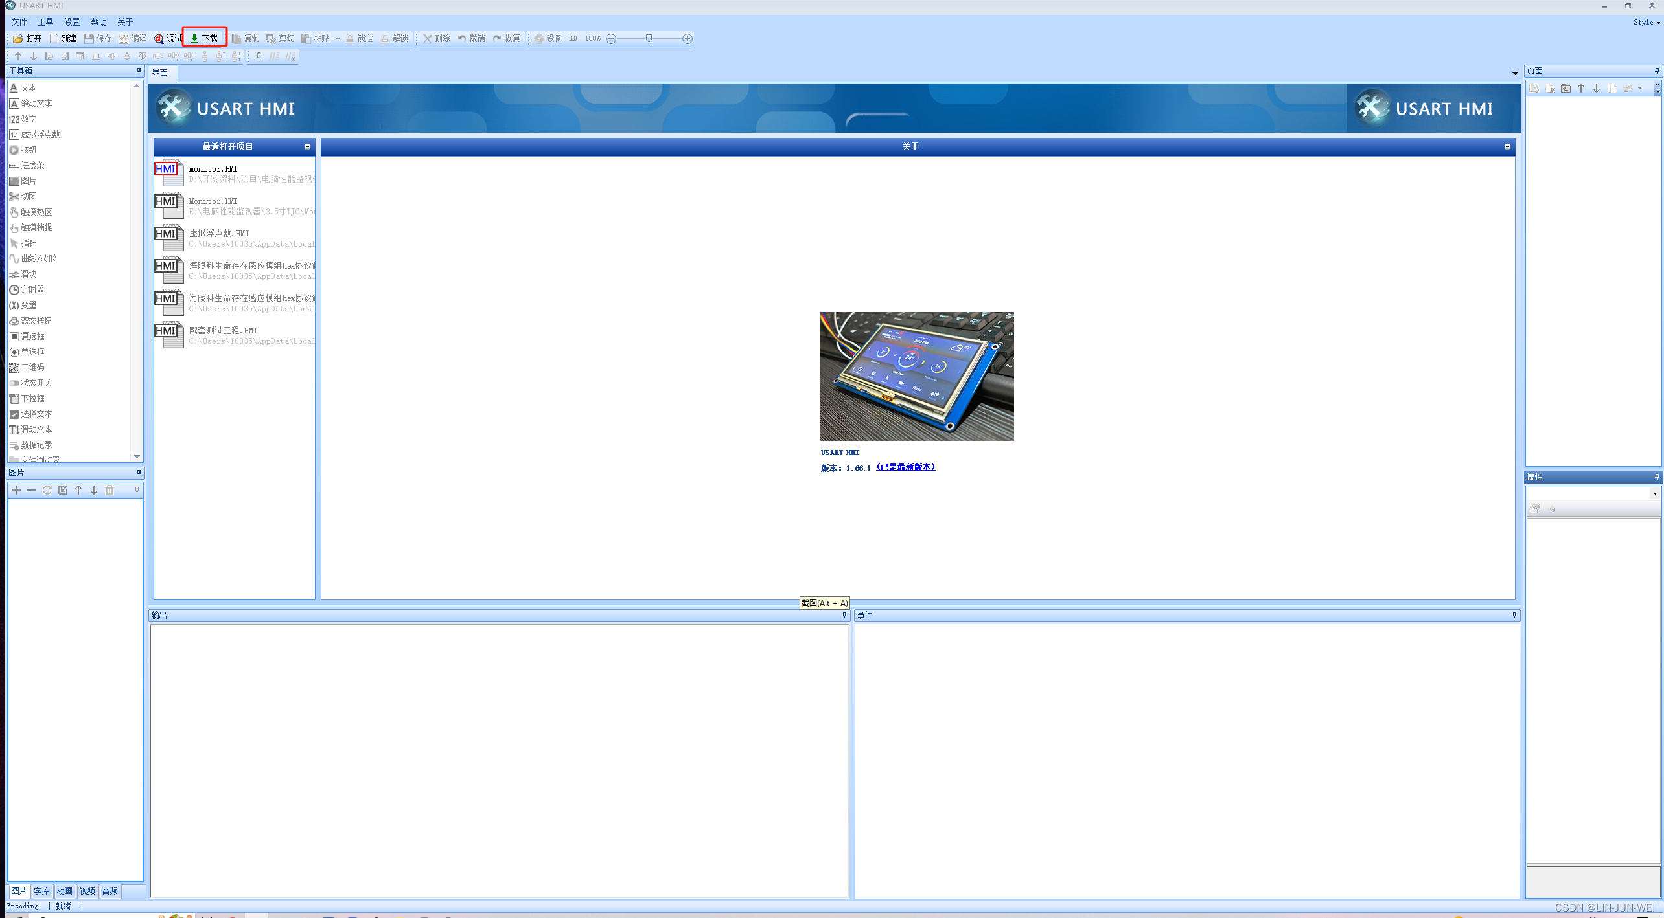Click the 下载 (Download) toolbar button
This screenshot has width=1664, height=918.
204,38
